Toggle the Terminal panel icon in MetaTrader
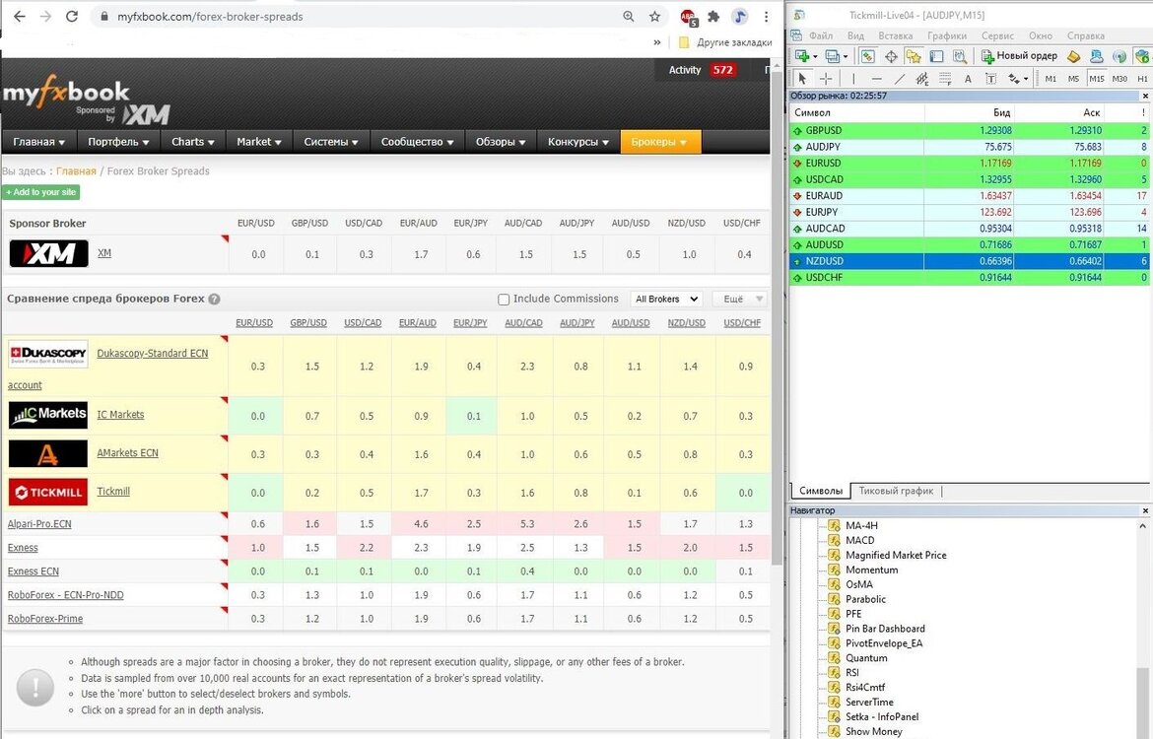1153x739 pixels. point(937,56)
